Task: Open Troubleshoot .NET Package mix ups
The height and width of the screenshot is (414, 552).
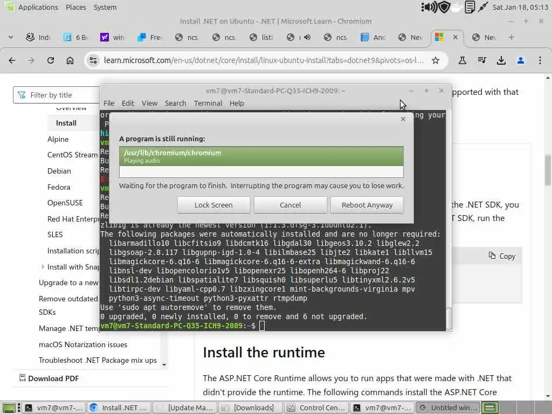Action: click(x=98, y=361)
